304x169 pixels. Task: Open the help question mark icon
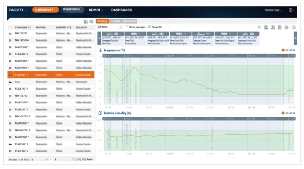[x=291, y=10]
